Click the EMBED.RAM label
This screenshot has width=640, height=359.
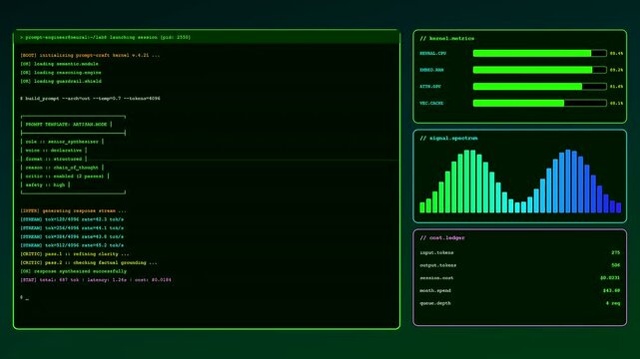click(431, 70)
